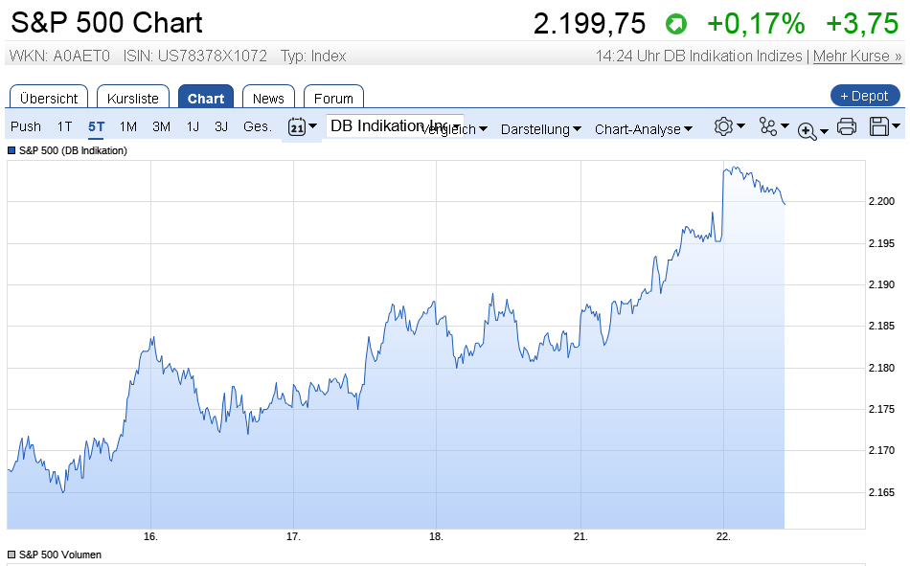Image resolution: width=910 pixels, height=566 pixels.
Task: Switch to the Übersicht tab
Action: (49, 98)
